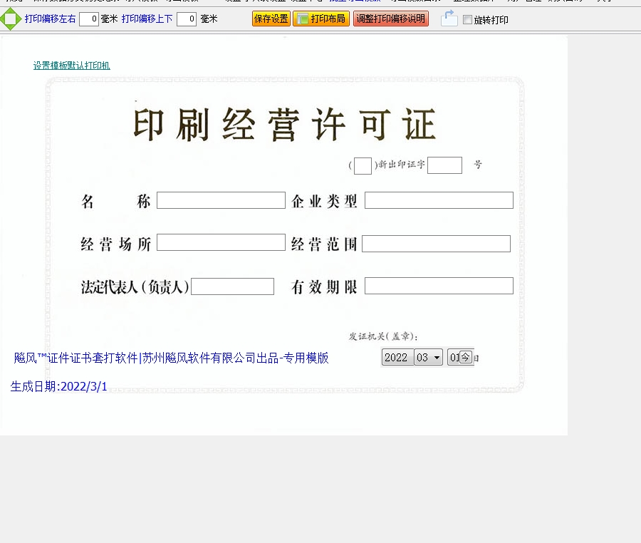Click the 打印偏移上下 offset input
The height and width of the screenshot is (543, 641).
pos(186,19)
